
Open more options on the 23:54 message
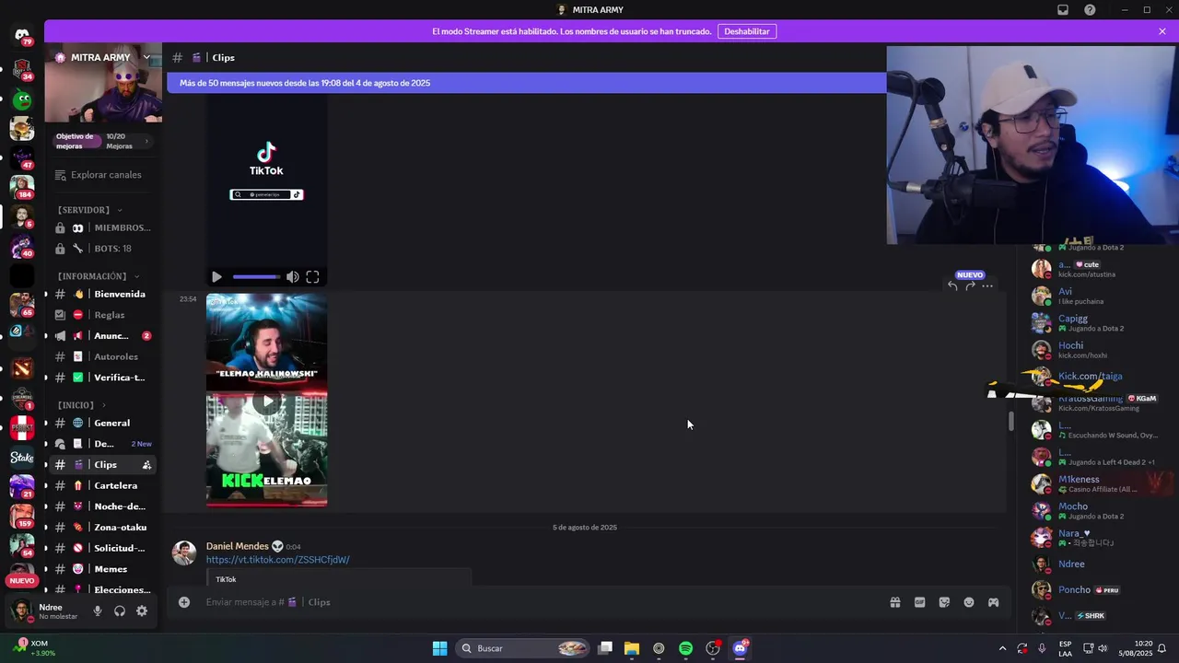click(x=987, y=285)
